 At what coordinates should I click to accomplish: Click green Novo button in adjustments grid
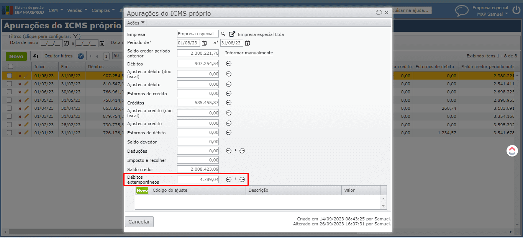(142, 190)
